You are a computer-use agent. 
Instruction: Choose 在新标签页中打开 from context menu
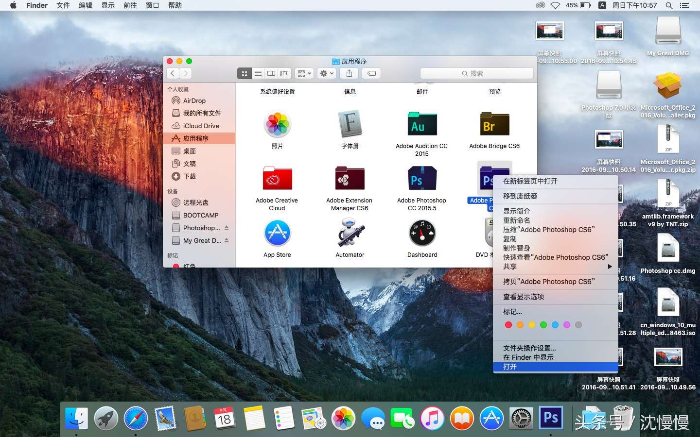pyautogui.click(x=555, y=181)
